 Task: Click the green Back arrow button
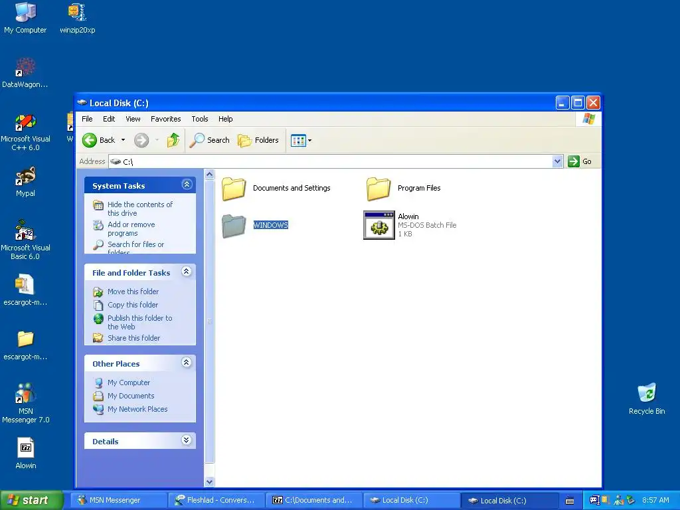(90, 140)
